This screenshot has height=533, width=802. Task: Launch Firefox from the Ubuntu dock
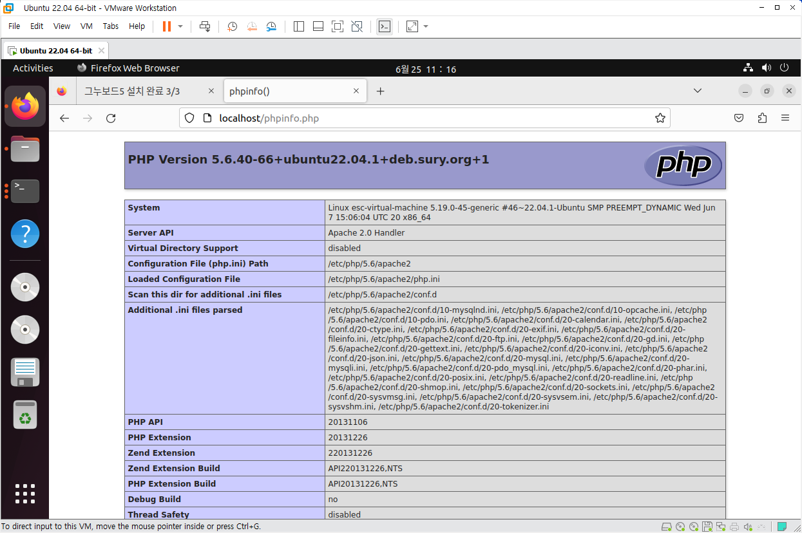click(x=25, y=106)
